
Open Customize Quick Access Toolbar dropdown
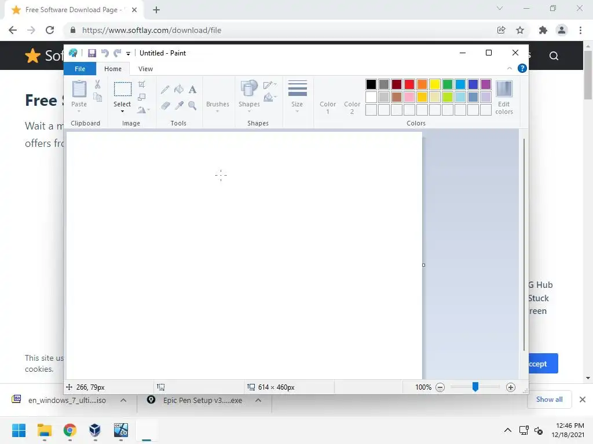pos(128,54)
